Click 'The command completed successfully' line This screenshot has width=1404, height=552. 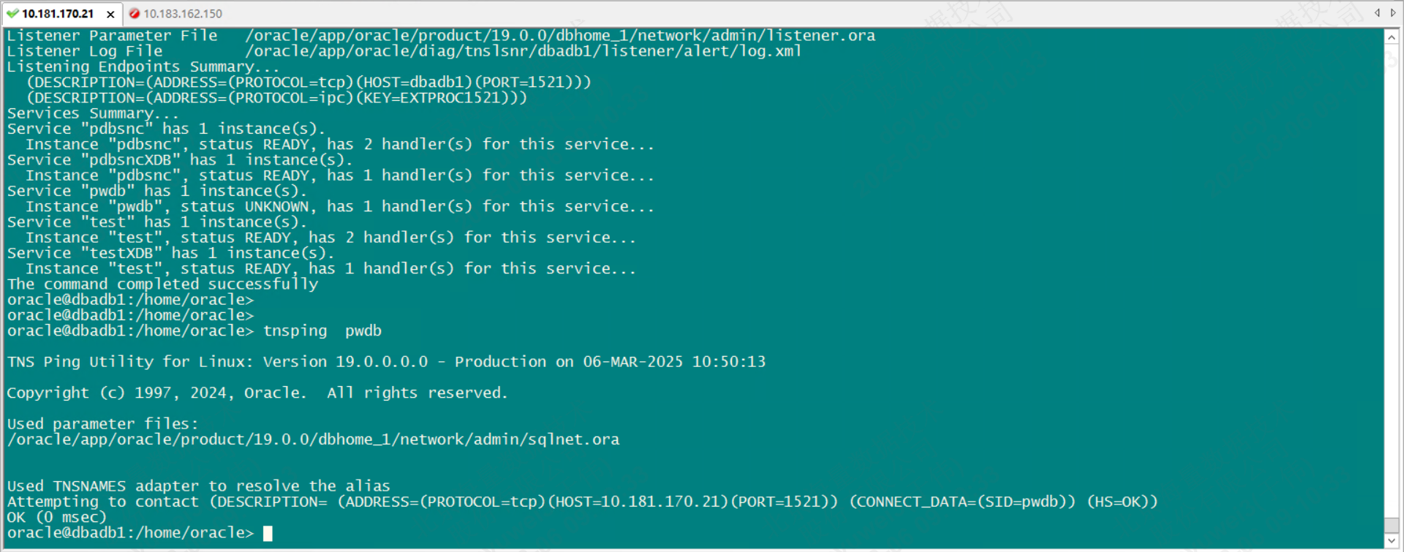(x=162, y=284)
